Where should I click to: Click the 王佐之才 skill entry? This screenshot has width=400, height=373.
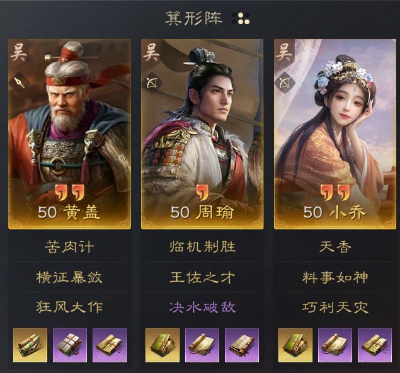202,277
